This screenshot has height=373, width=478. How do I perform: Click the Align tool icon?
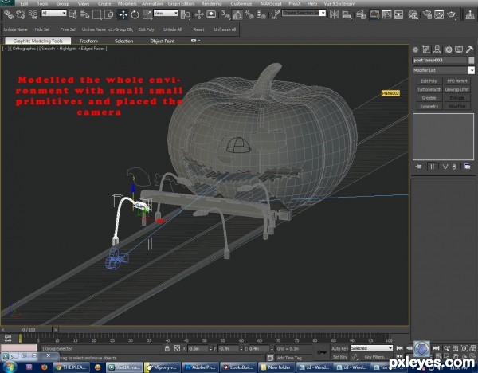coord(347,14)
